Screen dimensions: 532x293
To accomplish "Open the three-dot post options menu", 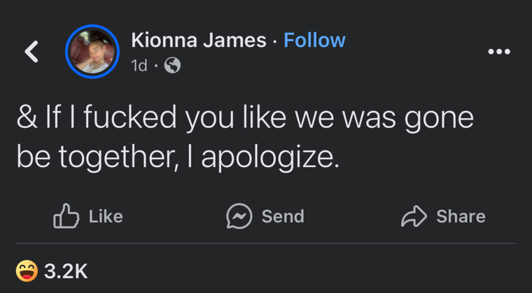I will click(498, 52).
